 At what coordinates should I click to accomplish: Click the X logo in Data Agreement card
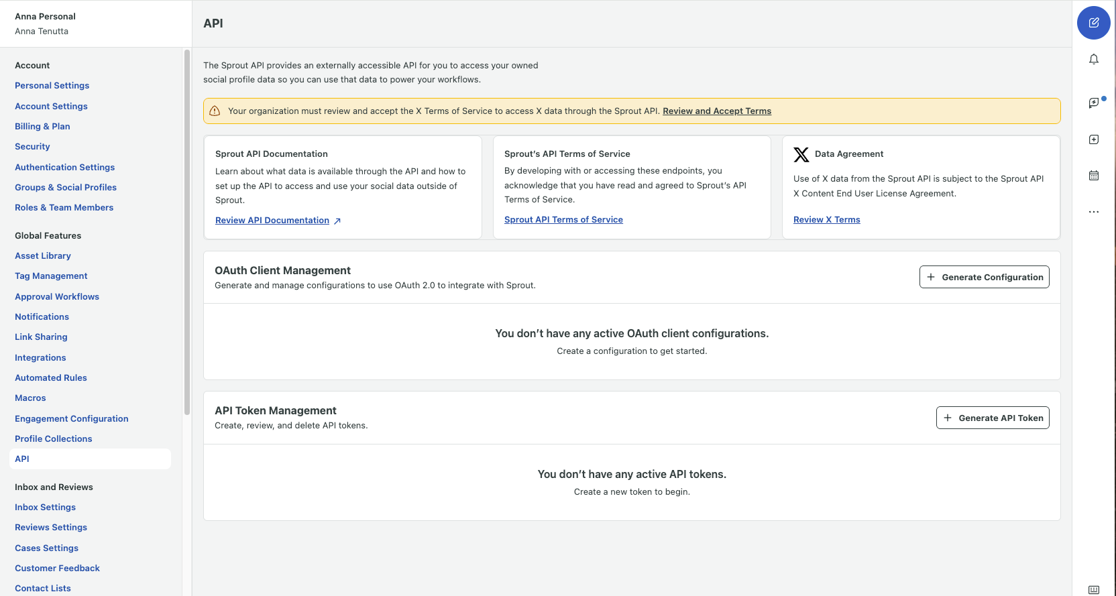click(801, 155)
